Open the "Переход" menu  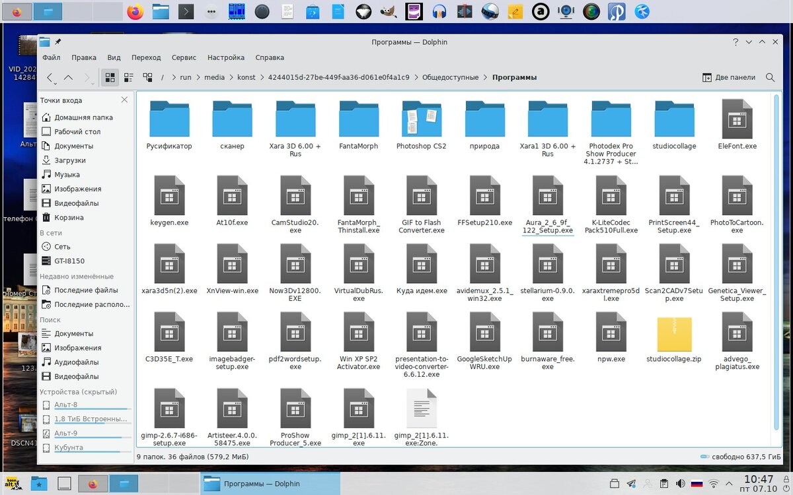(146, 57)
